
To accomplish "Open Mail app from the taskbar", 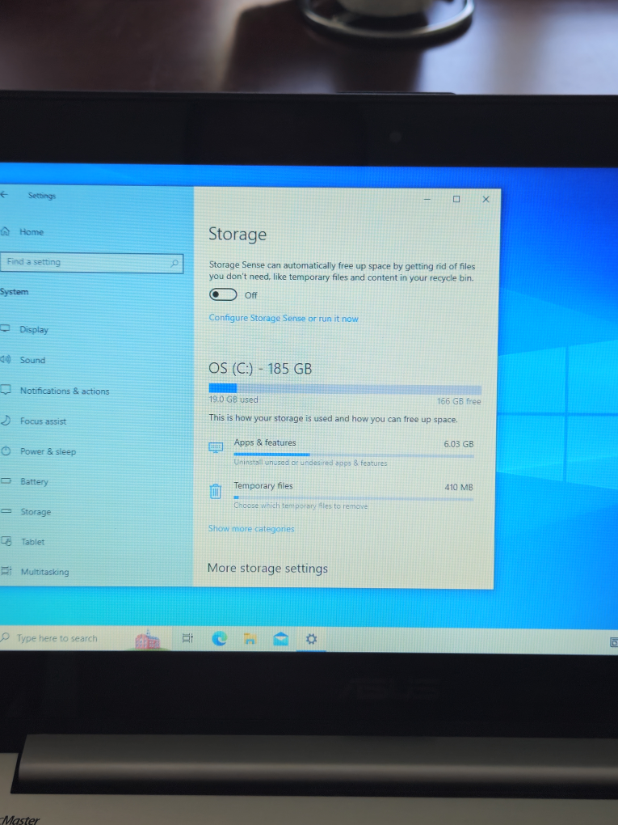I will pos(280,639).
